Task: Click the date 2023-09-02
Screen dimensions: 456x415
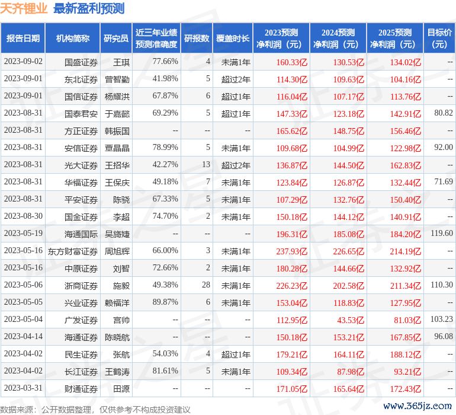Action: [x=23, y=62]
